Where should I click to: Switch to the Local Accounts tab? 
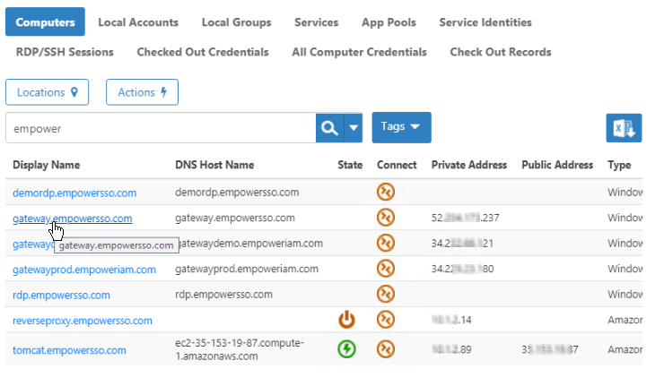point(138,22)
